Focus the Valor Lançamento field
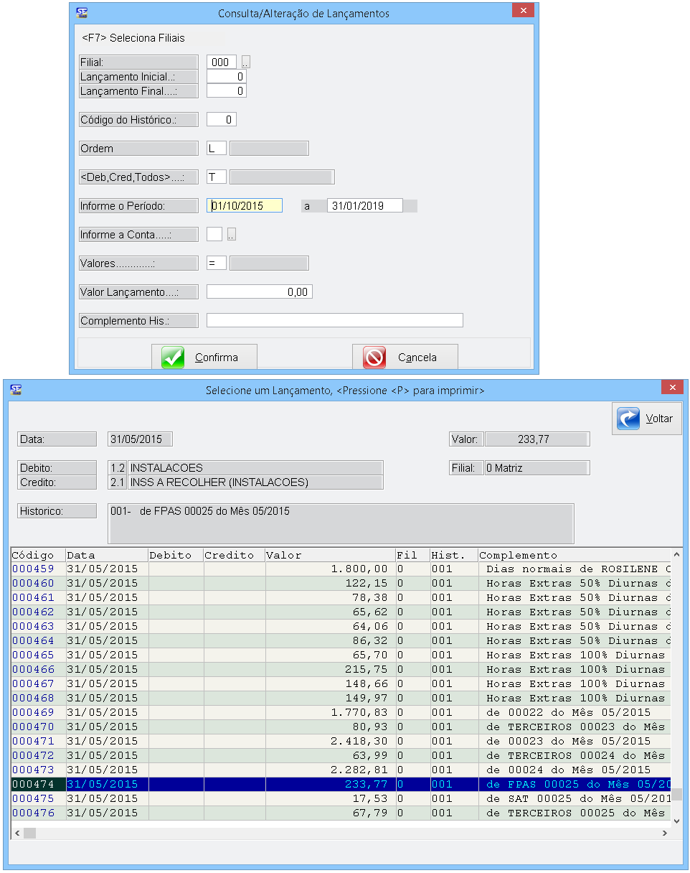The width and height of the screenshot is (690, 873). (259, 291)
